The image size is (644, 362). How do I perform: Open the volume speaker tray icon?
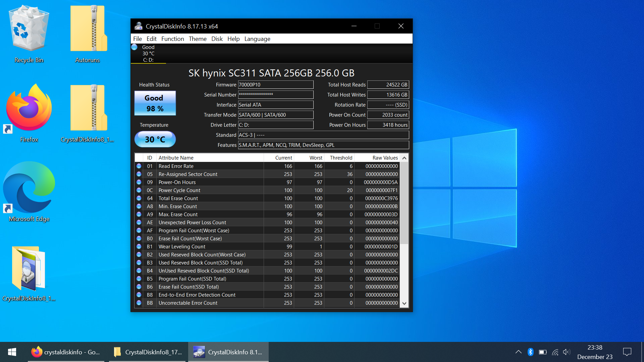tap(567, 352)
